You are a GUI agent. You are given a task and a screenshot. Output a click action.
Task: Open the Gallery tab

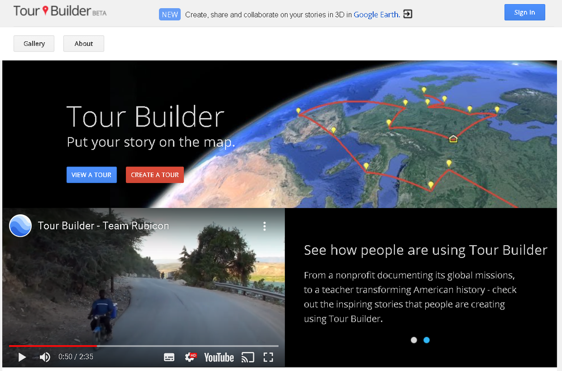pos(34,44)
